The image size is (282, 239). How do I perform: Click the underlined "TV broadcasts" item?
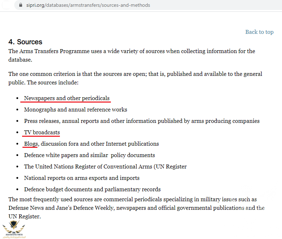[42, 133]
